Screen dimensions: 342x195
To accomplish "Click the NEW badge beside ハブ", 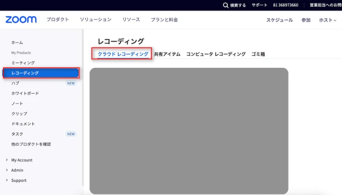I will click(x=71, y=83).
